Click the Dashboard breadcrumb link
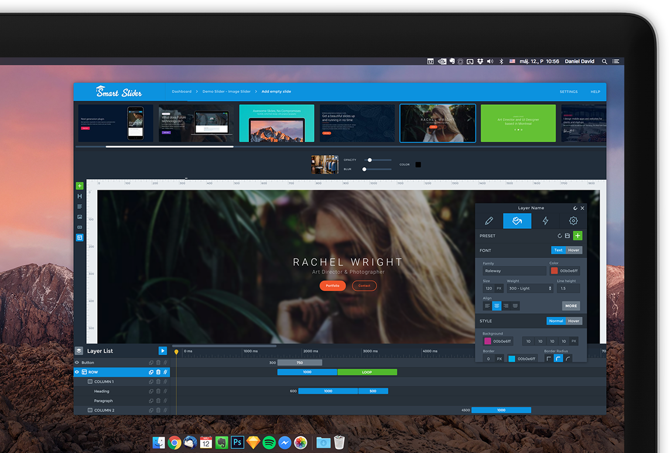This screenshot has height=453, width=670. pyautogui.click(x=182, y=91)
